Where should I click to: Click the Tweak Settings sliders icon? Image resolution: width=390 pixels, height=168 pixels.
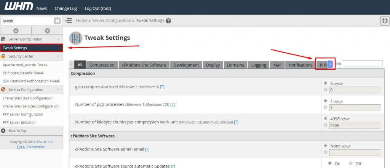click(x=76, y=38)
